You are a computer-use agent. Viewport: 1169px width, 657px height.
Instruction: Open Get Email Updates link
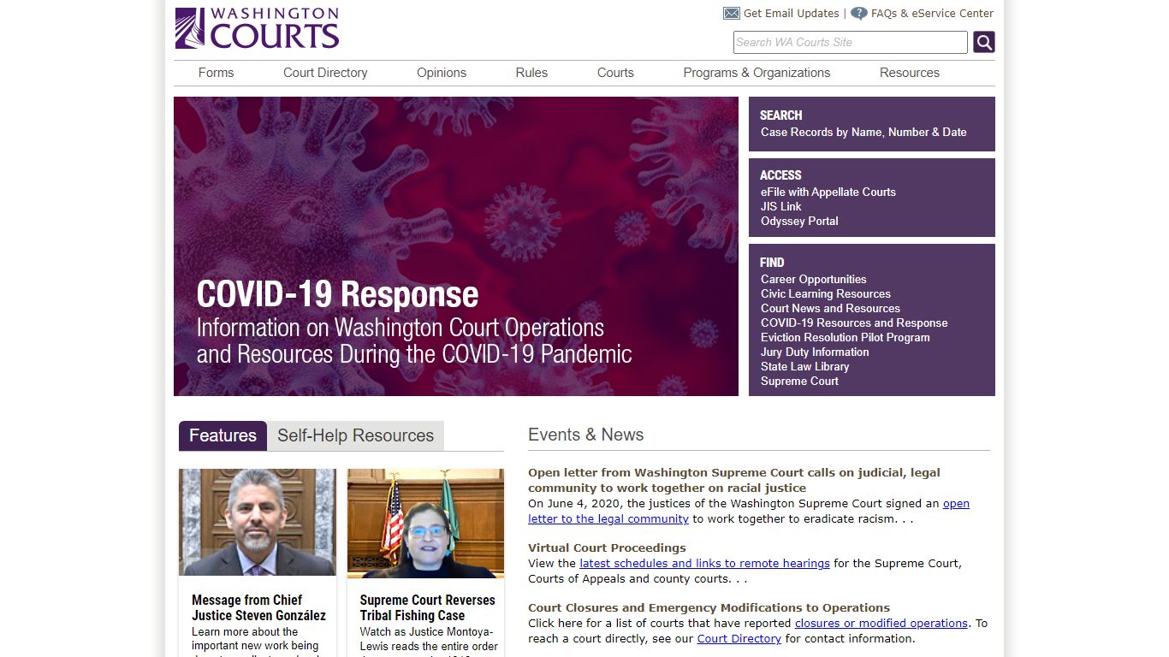click(792, 14)
